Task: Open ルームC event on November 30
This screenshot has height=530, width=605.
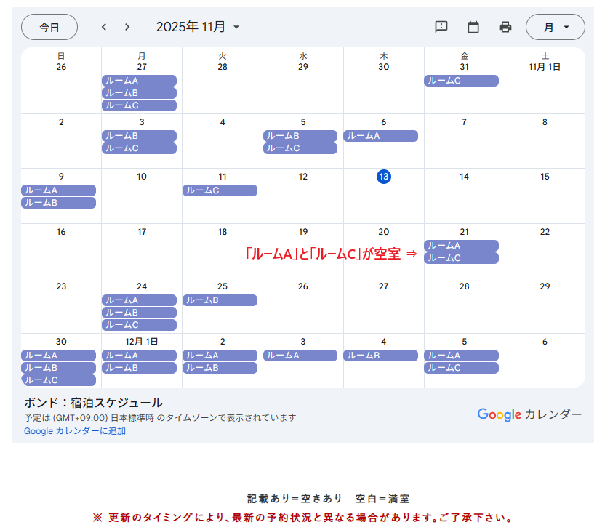Action: (58, 380)
